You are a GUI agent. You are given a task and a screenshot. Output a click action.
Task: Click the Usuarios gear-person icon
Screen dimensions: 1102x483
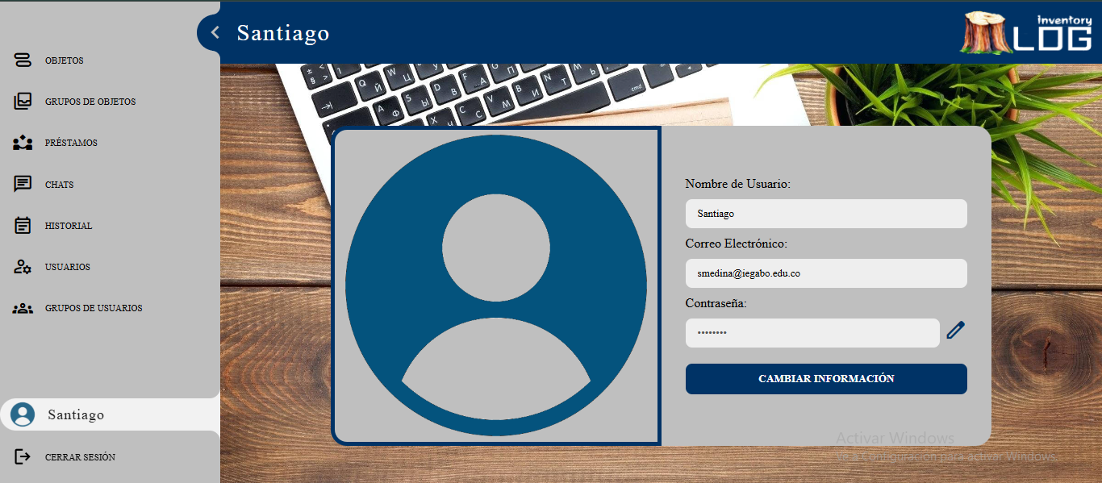click(x=23, y=267)
